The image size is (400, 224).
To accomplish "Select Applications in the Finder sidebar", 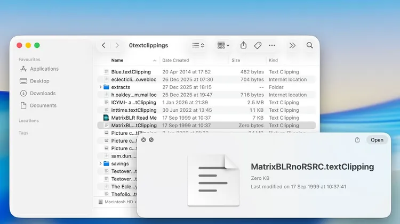I will 44,69.
